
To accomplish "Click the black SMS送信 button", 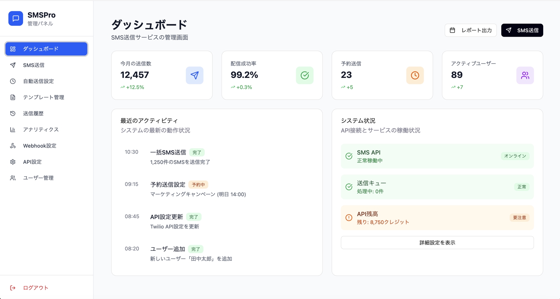I will 522,30.
